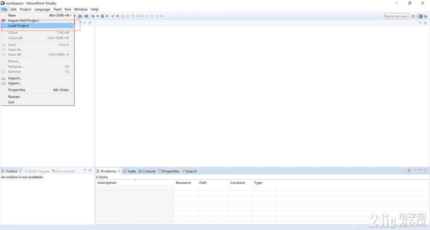Switch to the Search tab
430x230 pixels.
pos(189,171)
